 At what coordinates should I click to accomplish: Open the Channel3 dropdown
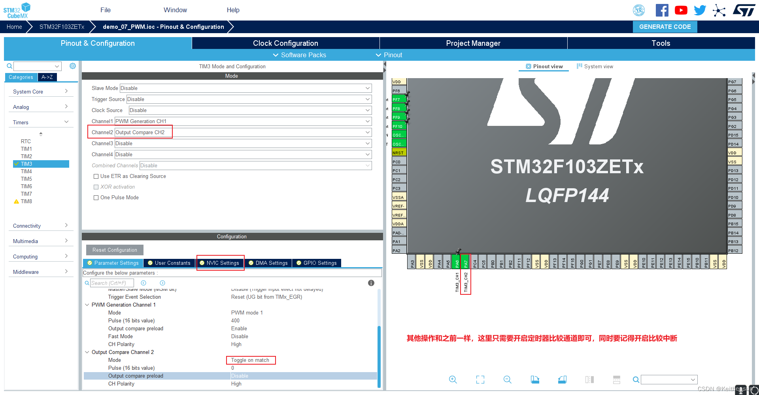243,143
